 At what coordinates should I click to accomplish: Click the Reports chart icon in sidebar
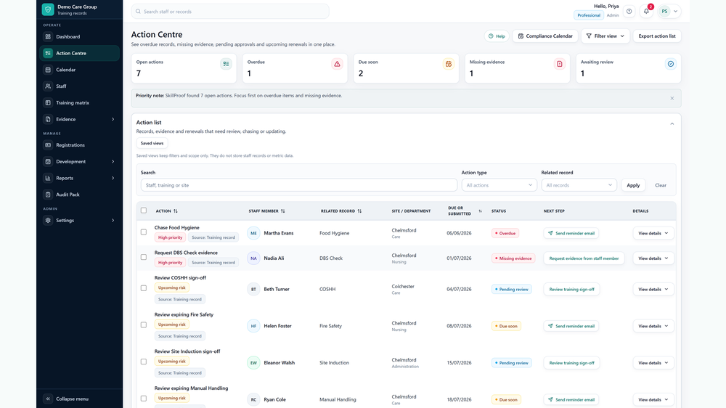tap(48, 179)
